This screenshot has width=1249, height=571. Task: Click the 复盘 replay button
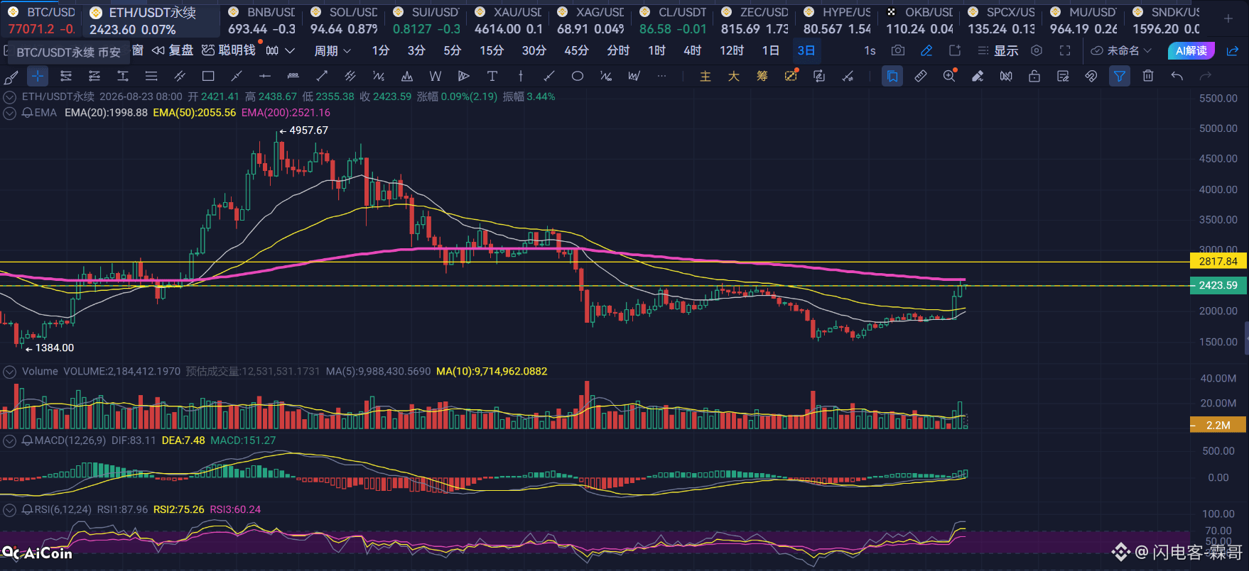(x=173, y=50)
